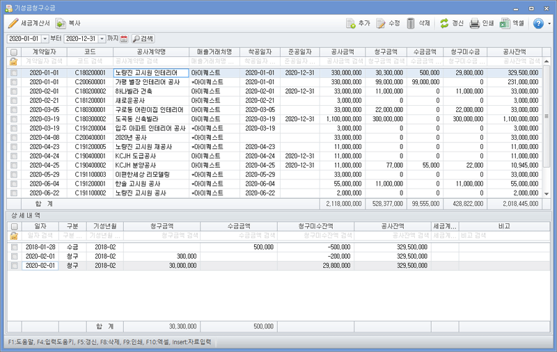Click the 수정 (edit) toolbar icon
Screen dimensions: 557x352
point(381,23)
